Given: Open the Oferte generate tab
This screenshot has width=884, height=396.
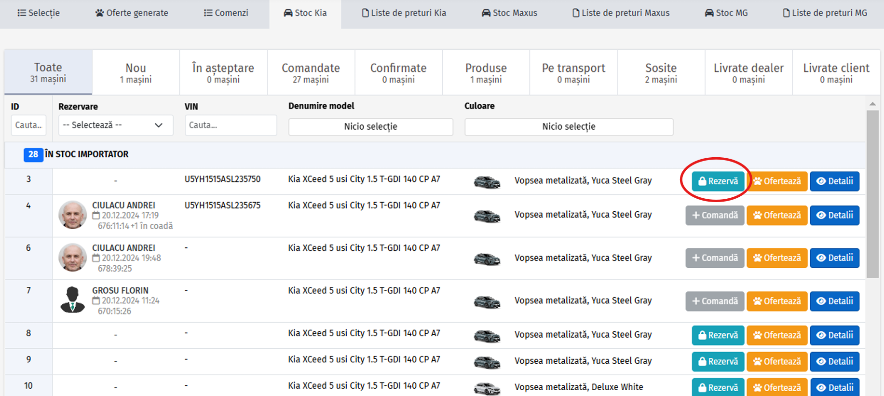Looking at the screenshot, I should (x=132, y=13).
